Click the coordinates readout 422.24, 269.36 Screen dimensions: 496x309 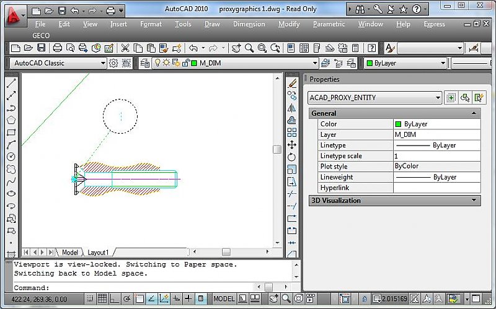click(x=39, y=299)
